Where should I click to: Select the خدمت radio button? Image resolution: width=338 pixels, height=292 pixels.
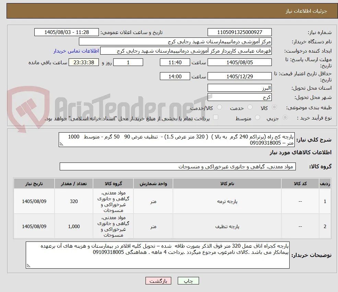coord(250,107)
